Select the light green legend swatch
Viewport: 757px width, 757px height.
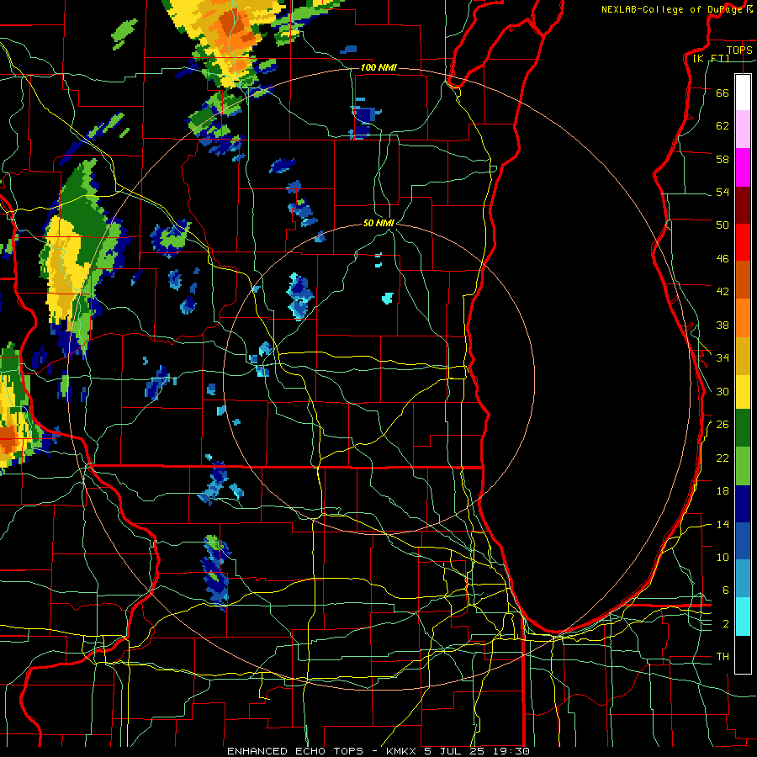(743, 466)
